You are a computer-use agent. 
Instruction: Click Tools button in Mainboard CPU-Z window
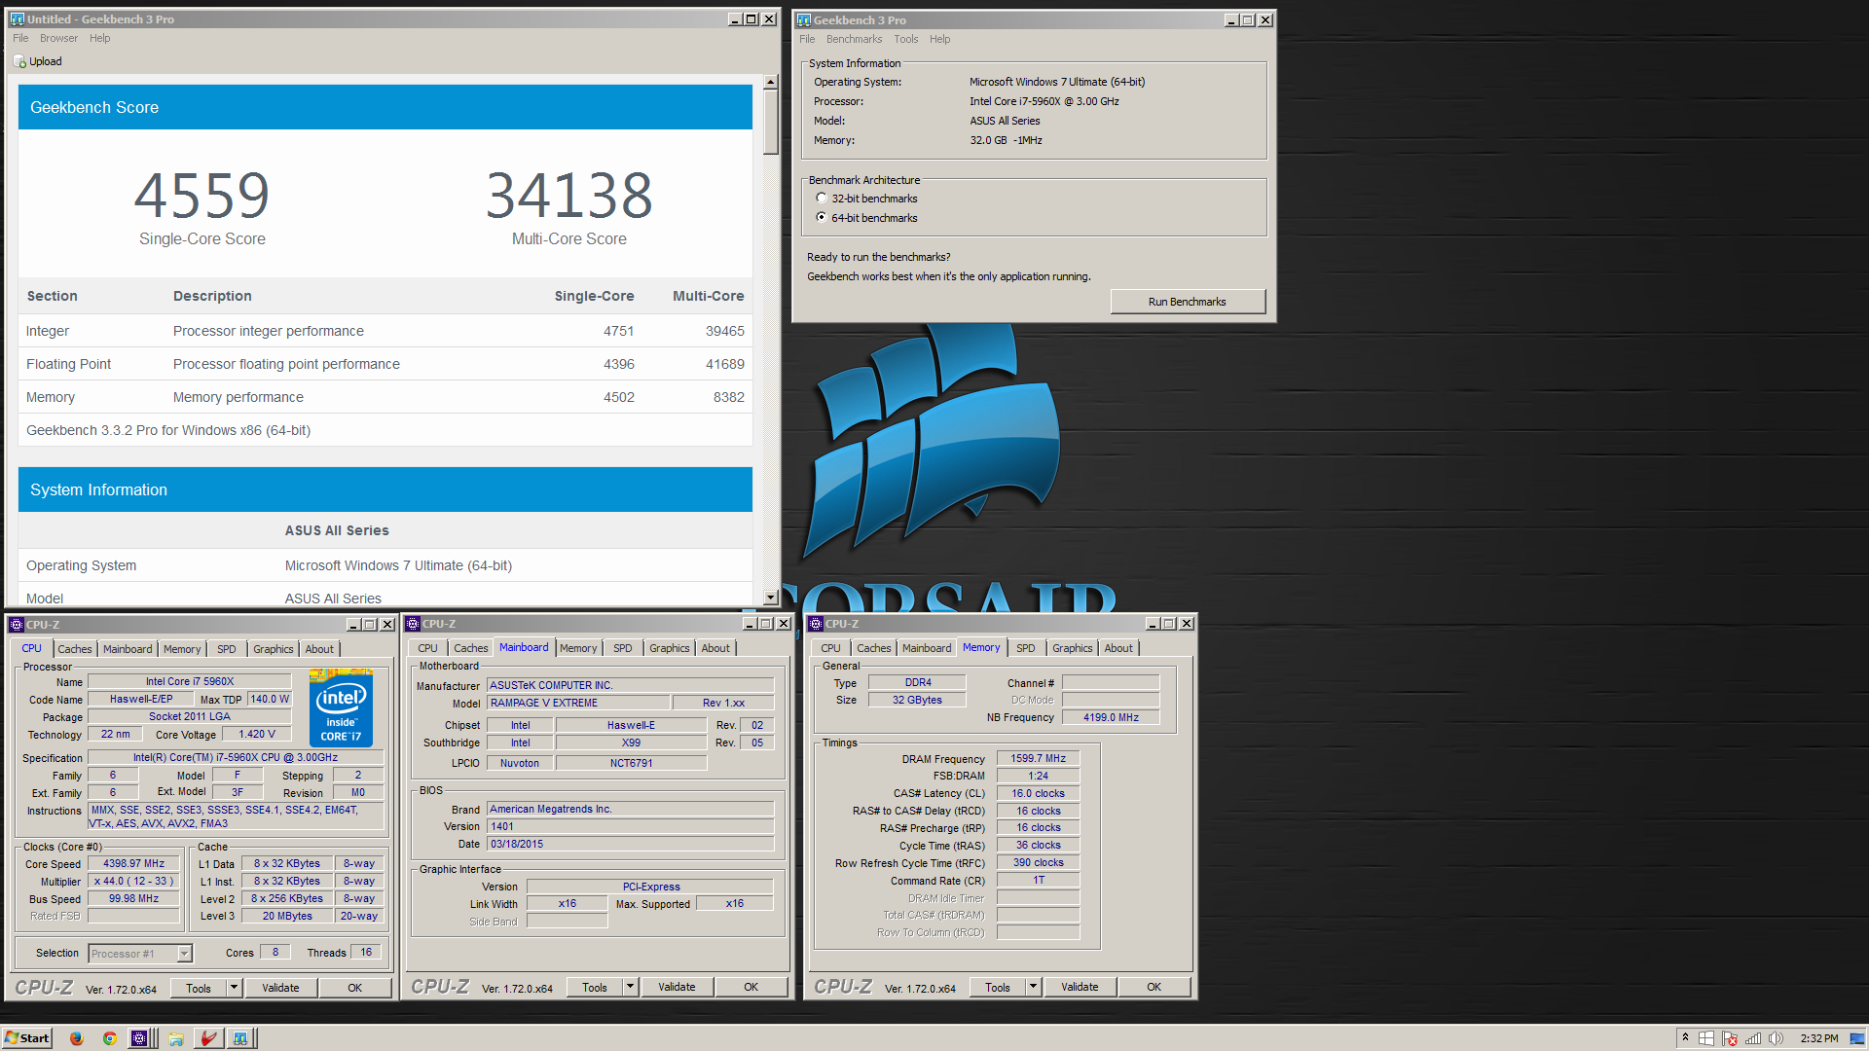594,987
